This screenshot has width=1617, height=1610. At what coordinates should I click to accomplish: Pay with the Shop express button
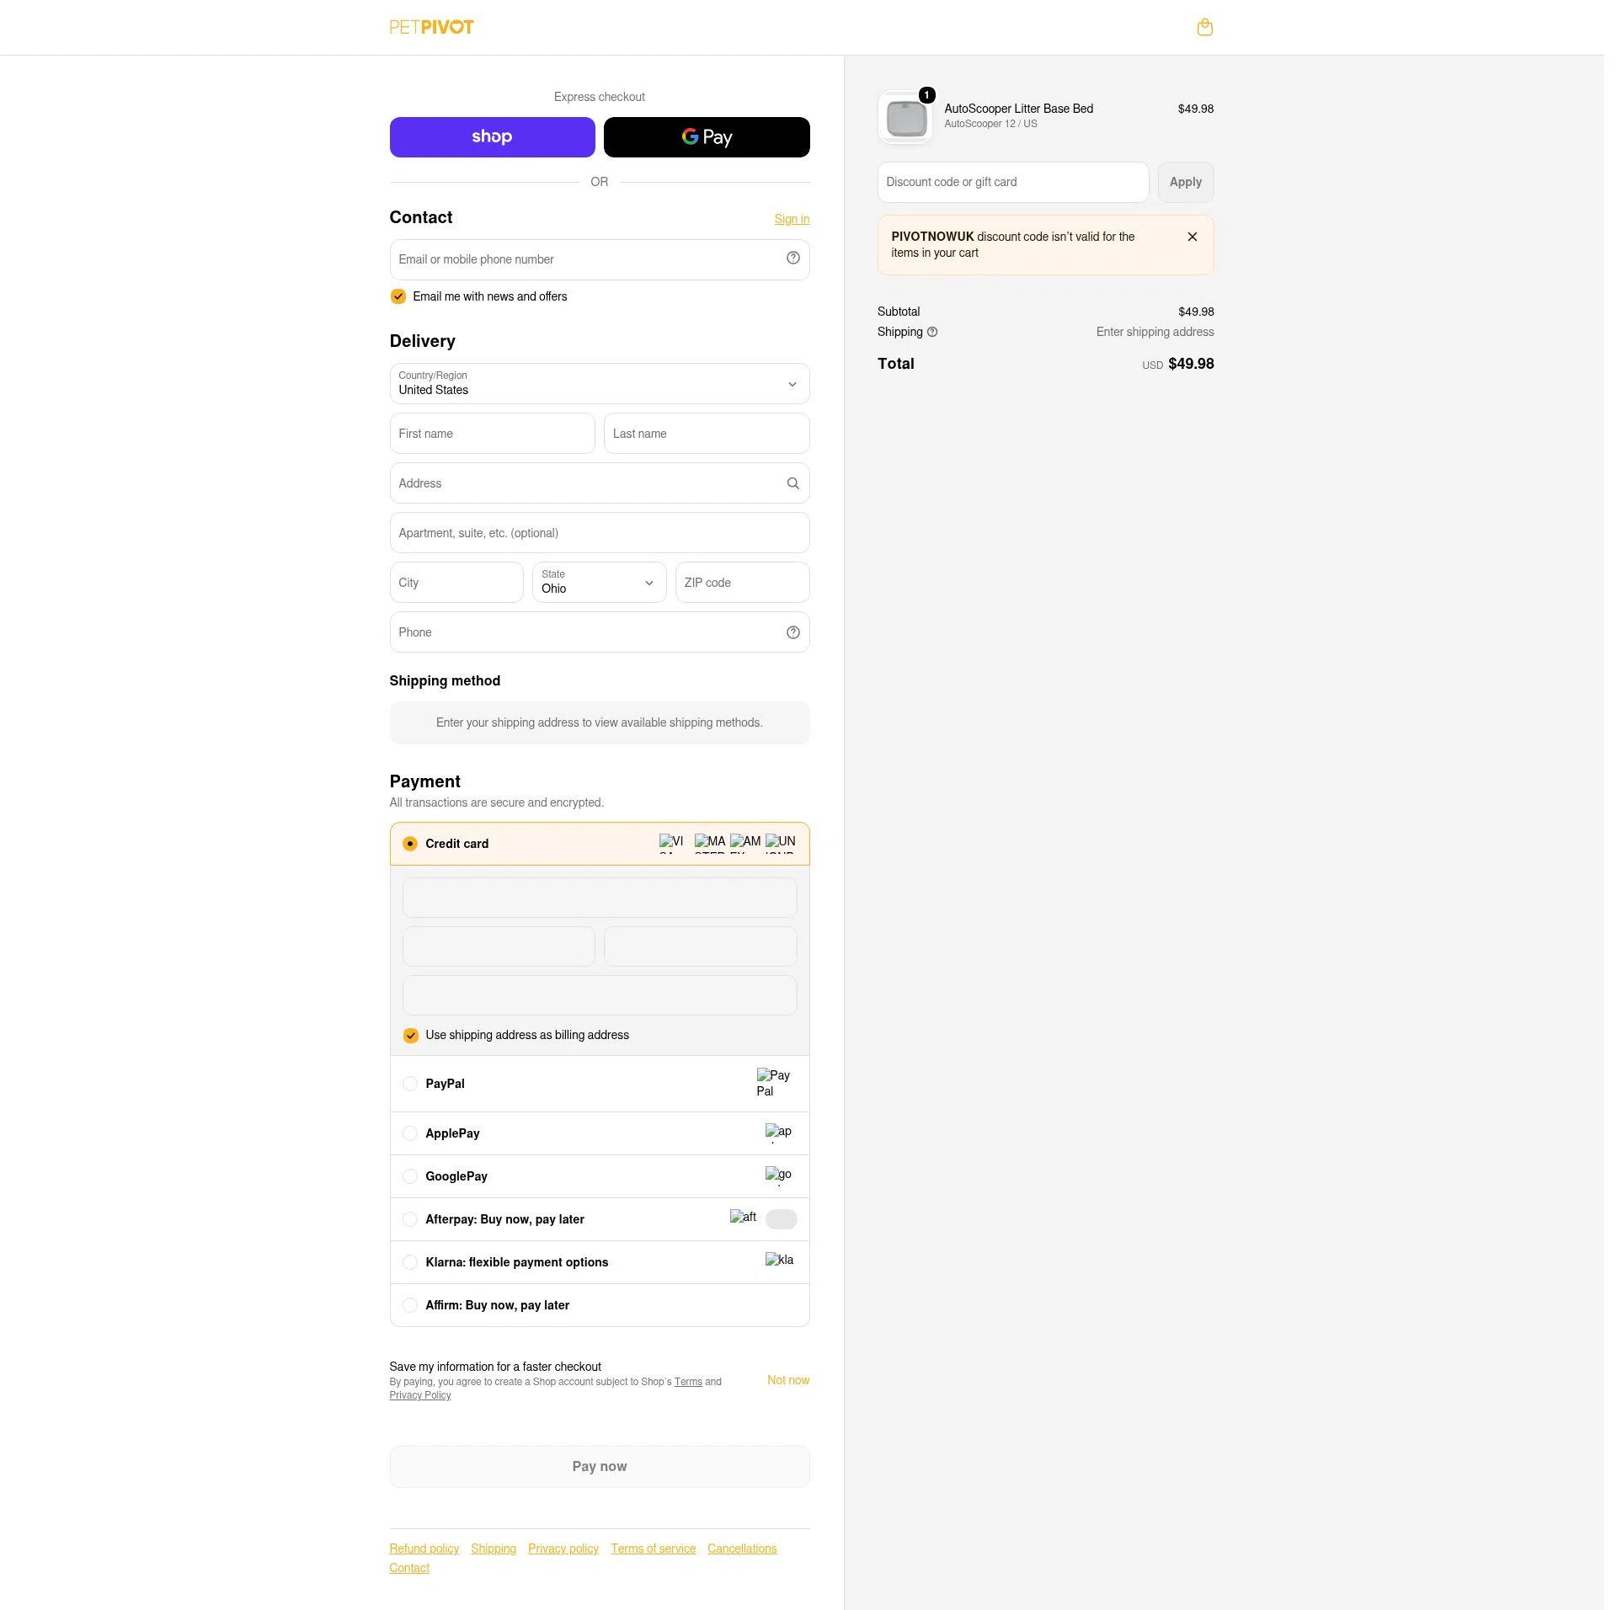492,136
